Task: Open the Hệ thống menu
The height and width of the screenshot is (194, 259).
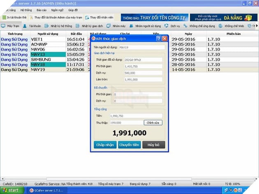Action: tap(26, 9)
